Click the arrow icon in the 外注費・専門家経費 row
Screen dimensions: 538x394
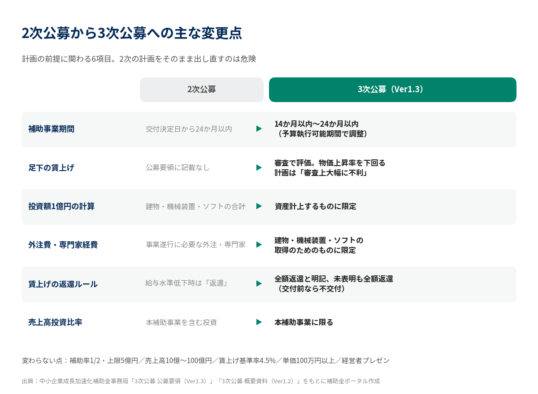pyautogui.click(x=259, y=244)
